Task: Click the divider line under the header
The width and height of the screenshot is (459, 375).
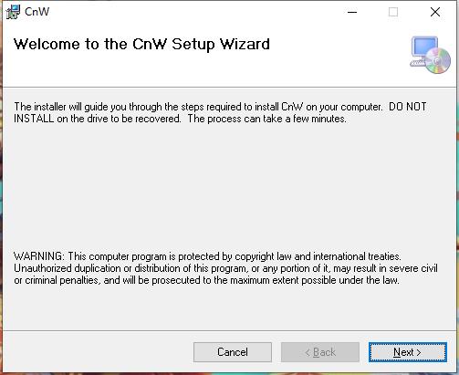Action: click(229, 87)
